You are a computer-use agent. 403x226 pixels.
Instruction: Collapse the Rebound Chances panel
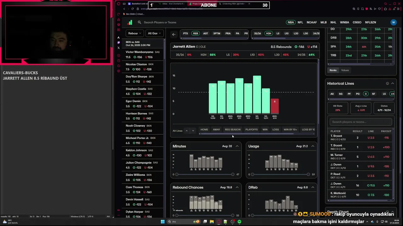(x=237, y=187)
